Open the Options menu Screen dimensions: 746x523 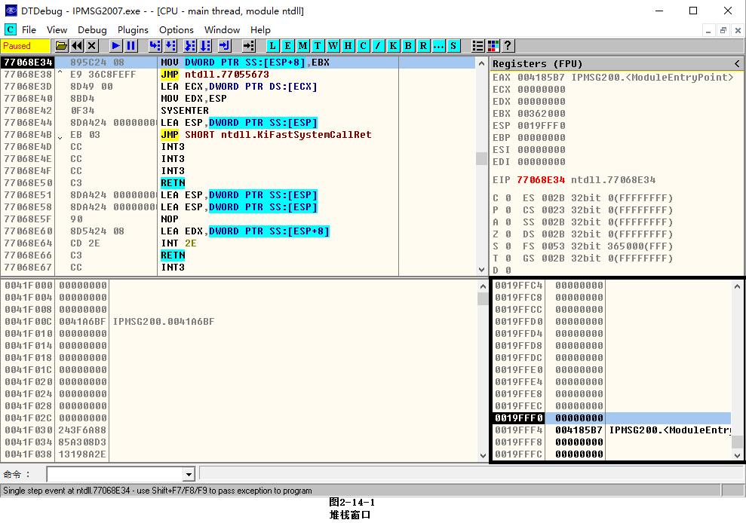coord(176,30)
